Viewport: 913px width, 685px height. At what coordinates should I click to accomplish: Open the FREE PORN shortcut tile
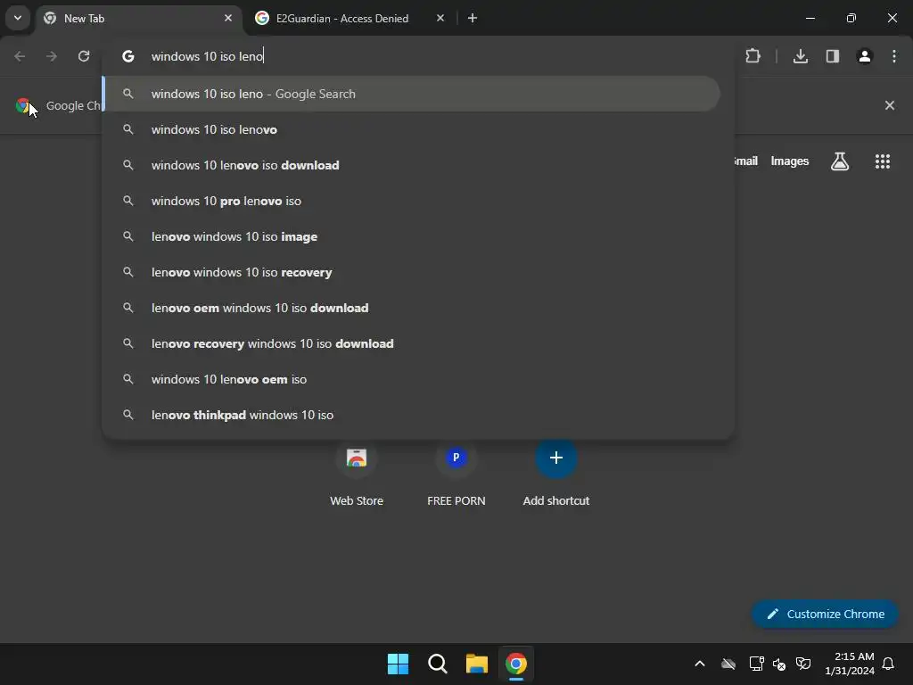tap(456, 475)
